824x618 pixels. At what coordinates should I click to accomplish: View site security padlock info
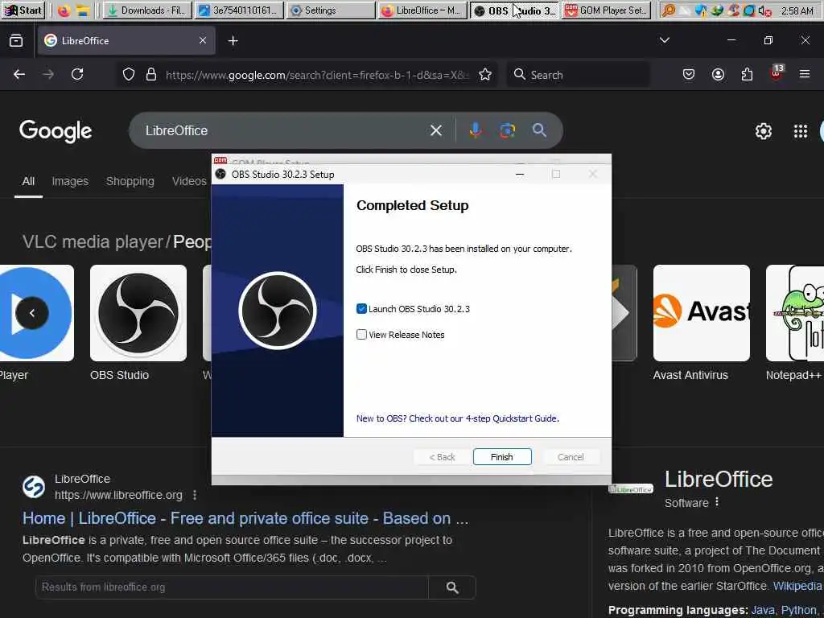pyautogui.click(x=151, y=75)
